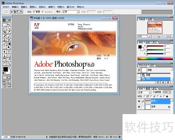The height and width of the screenshot is (140, 175).
Task: Open the 滤镜(T) menu
Action: [x=51, y=7]
